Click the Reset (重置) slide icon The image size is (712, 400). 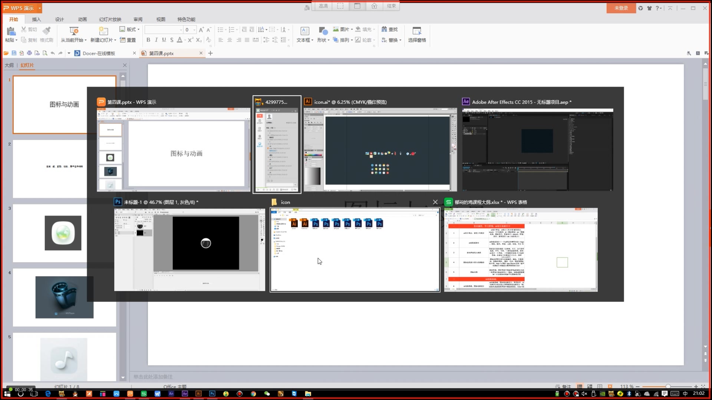click(123, 40)
